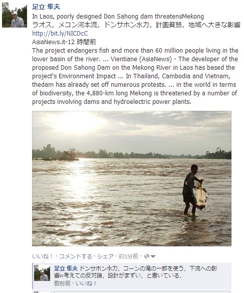
Task: Click the commenter name 足立 隼夫 in the comment
Action: 66,268
